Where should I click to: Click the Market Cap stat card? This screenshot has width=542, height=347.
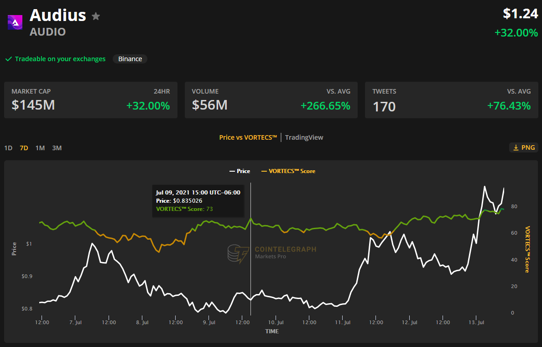click(90, 100)
